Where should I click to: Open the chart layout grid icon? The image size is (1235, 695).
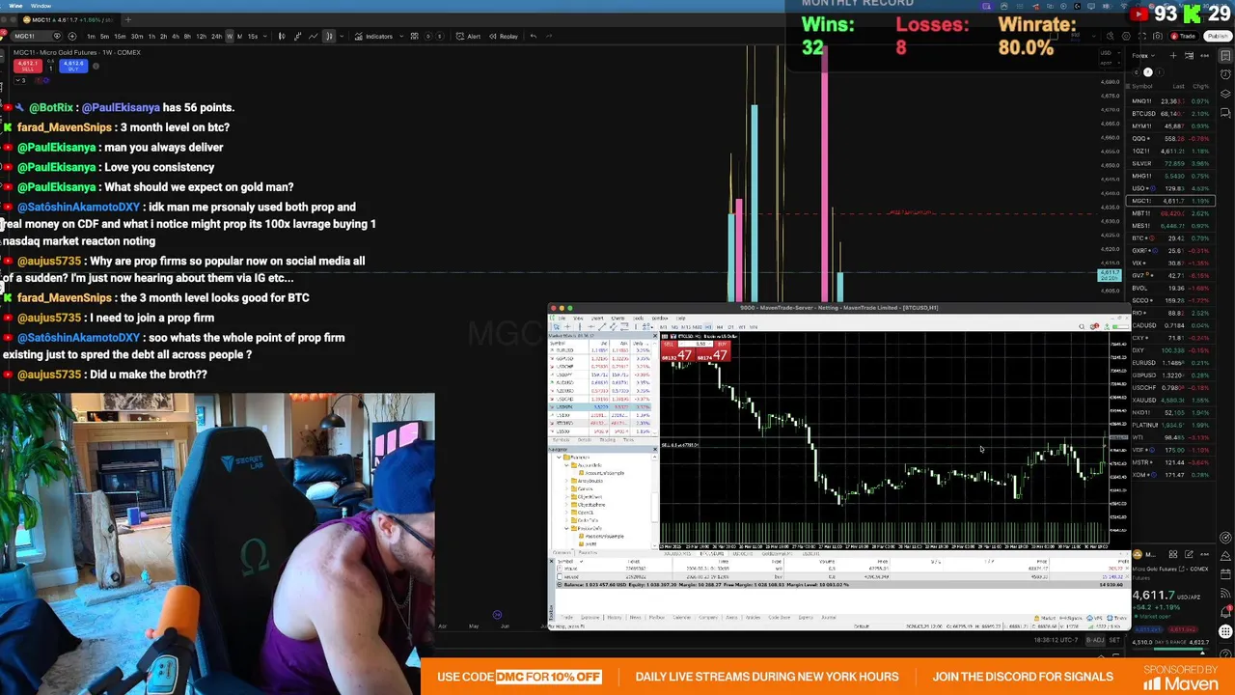pyautogui.click(x=414, y=36)
